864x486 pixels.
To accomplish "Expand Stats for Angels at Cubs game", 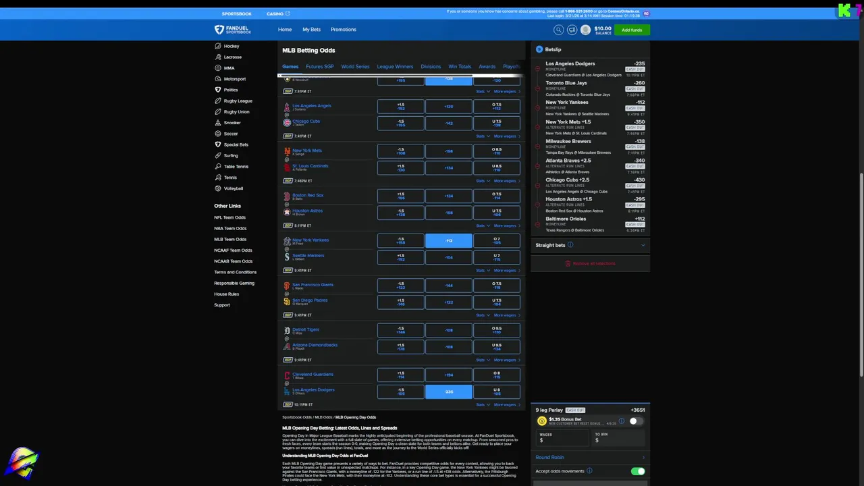I will [x=483, y=136].
